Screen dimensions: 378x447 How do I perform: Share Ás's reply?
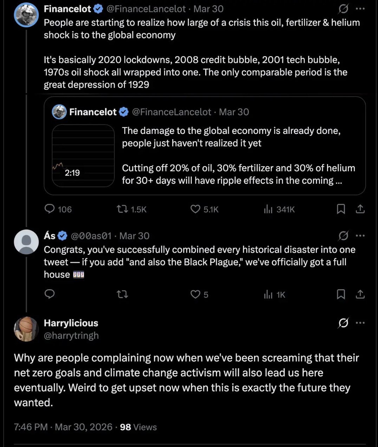[x=360, y=294]
